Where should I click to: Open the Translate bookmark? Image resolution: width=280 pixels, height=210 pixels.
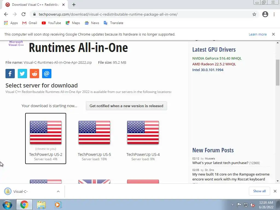(x=113, y=23)
